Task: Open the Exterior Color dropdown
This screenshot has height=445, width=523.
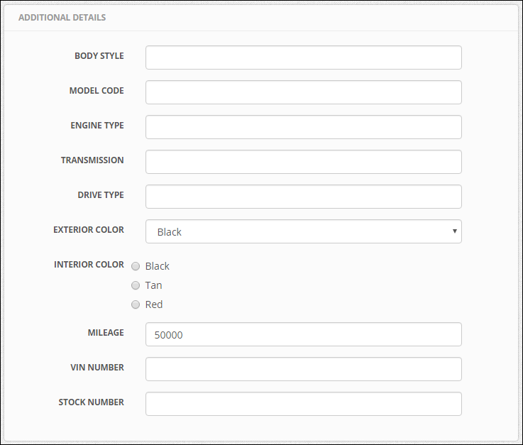Action: click(304, 231)
